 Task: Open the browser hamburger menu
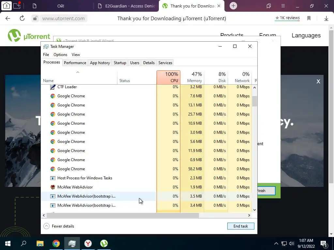pos(283,6)
